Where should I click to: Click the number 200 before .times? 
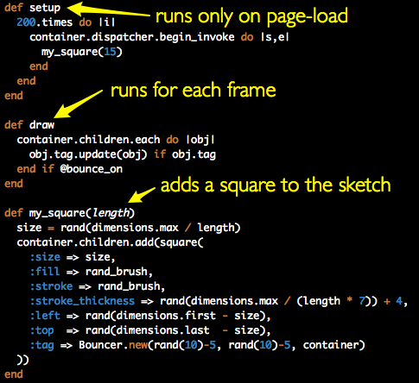click(x=26, y=22)
